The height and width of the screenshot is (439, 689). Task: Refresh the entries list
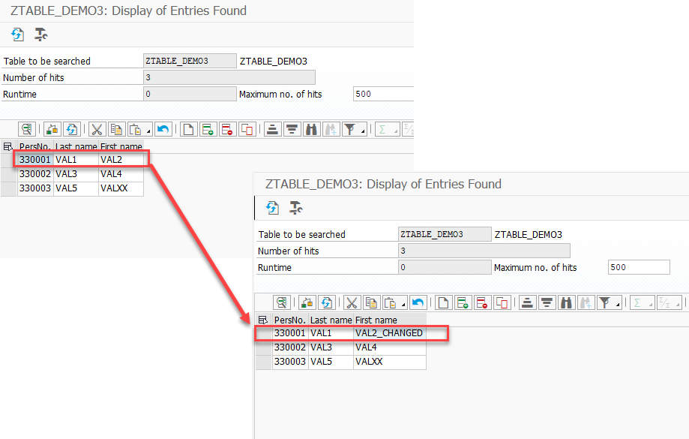click(325, 302)
